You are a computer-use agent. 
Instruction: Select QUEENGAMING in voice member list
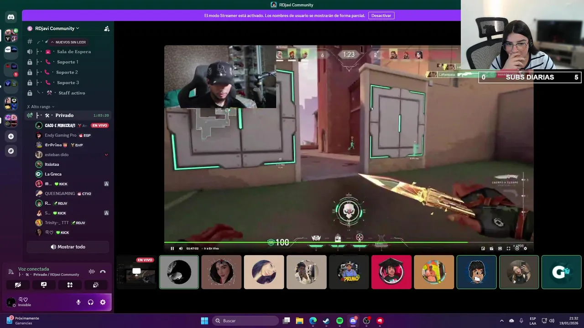pos(72,194)
